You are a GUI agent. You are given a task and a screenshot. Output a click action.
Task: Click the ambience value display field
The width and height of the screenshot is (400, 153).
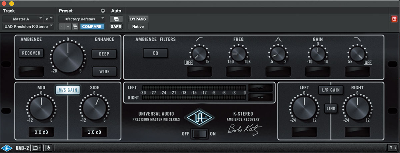(x=31, y=71)
